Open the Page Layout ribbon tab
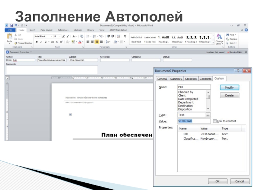This screenshot has width=254, height=190. click(46, 30)
